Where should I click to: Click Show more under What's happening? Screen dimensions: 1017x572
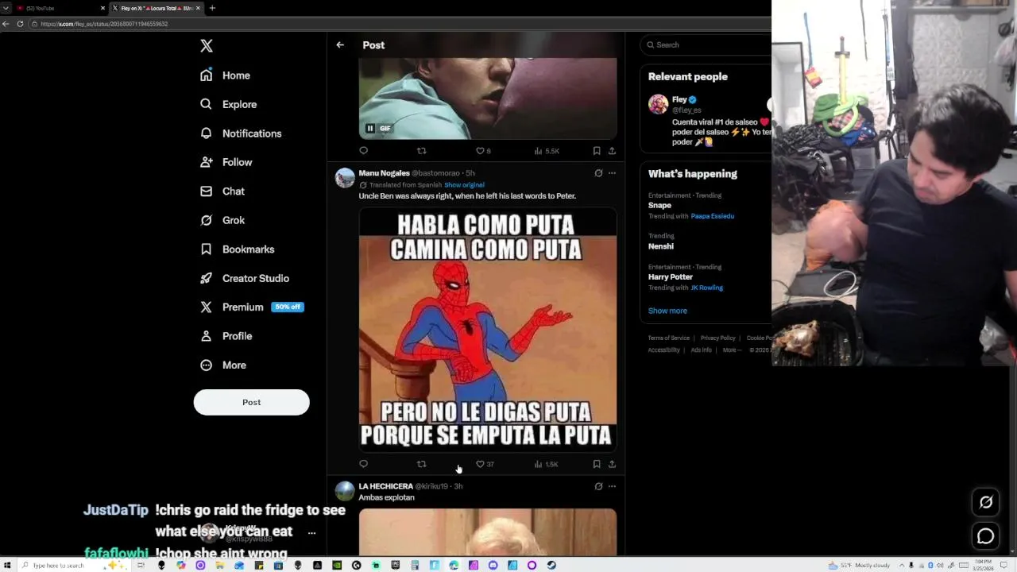click(667, 311)
